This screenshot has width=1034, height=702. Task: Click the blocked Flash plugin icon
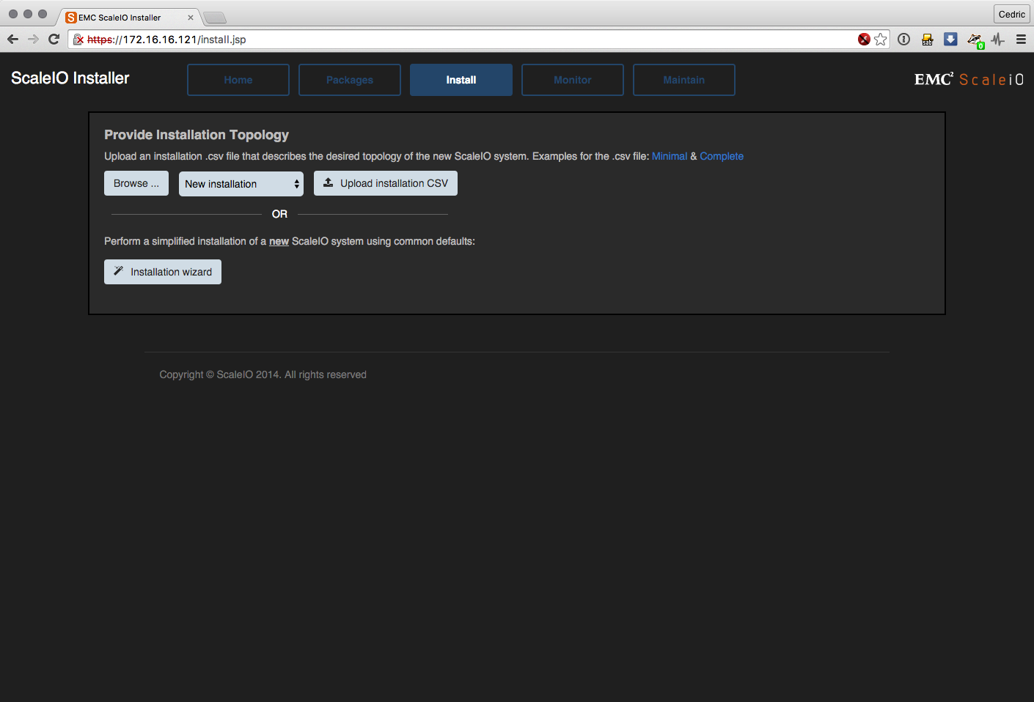864,40
